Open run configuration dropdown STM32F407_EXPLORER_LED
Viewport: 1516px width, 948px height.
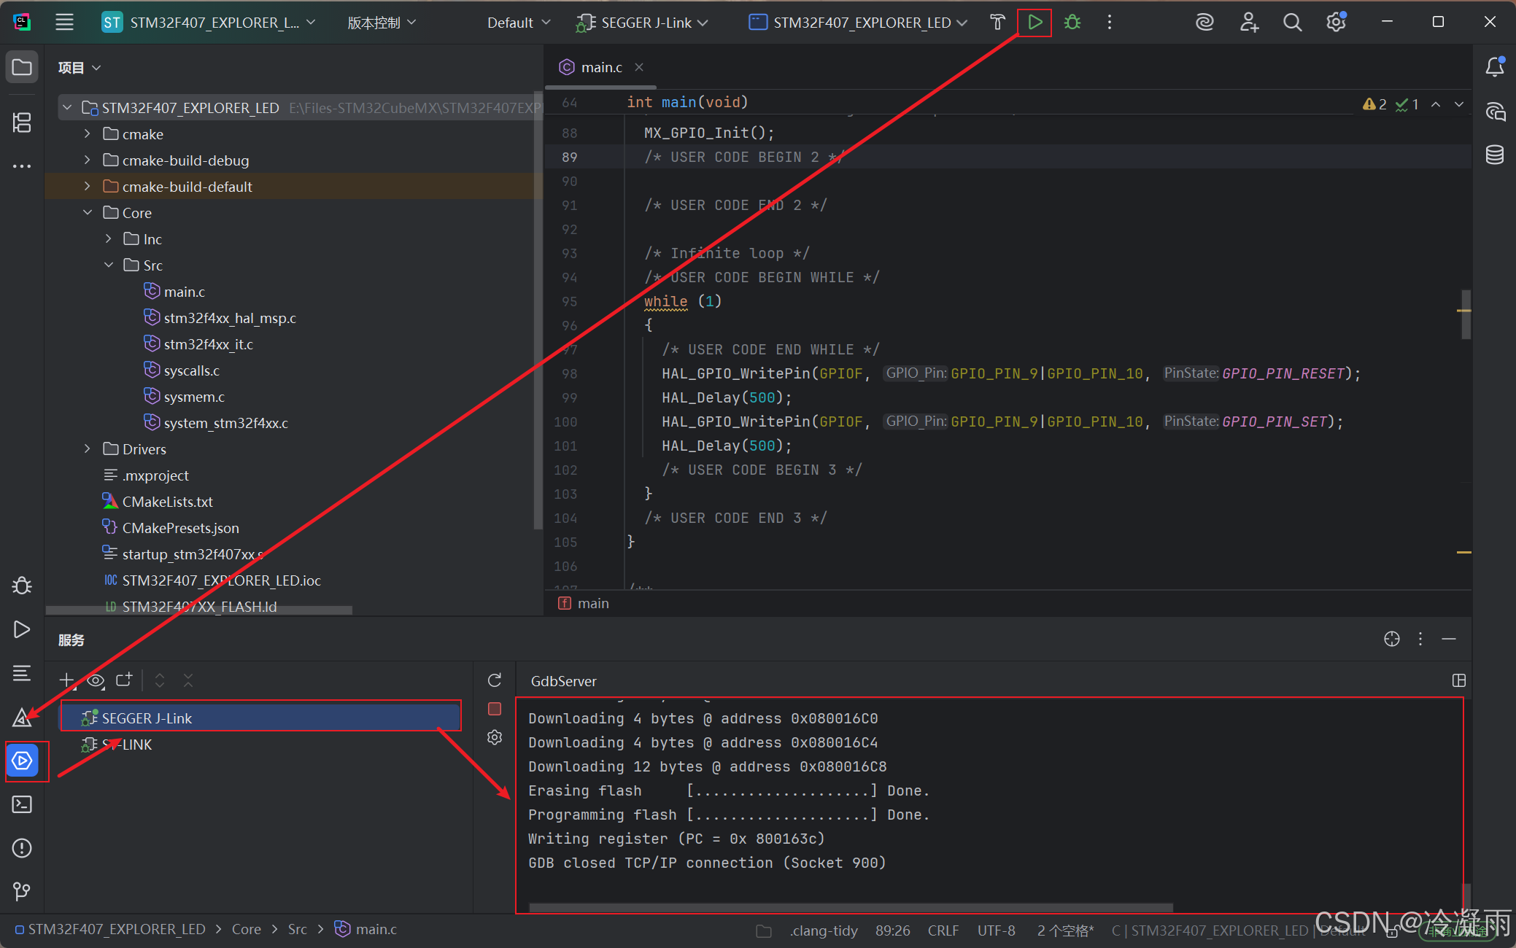[x=859, y=23]
